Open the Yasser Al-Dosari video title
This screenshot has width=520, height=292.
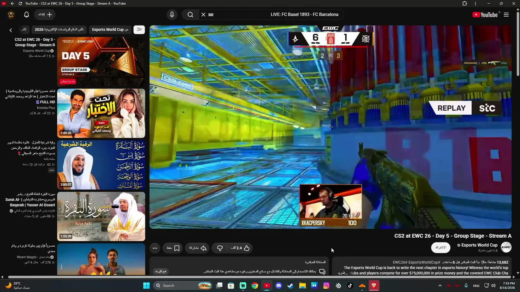tap(31, 200)
